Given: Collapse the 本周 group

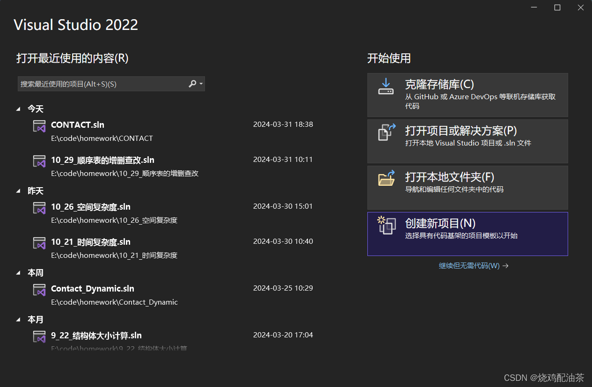Looking at the screenshot, I should pyautogui.click(x=18, y=273).
